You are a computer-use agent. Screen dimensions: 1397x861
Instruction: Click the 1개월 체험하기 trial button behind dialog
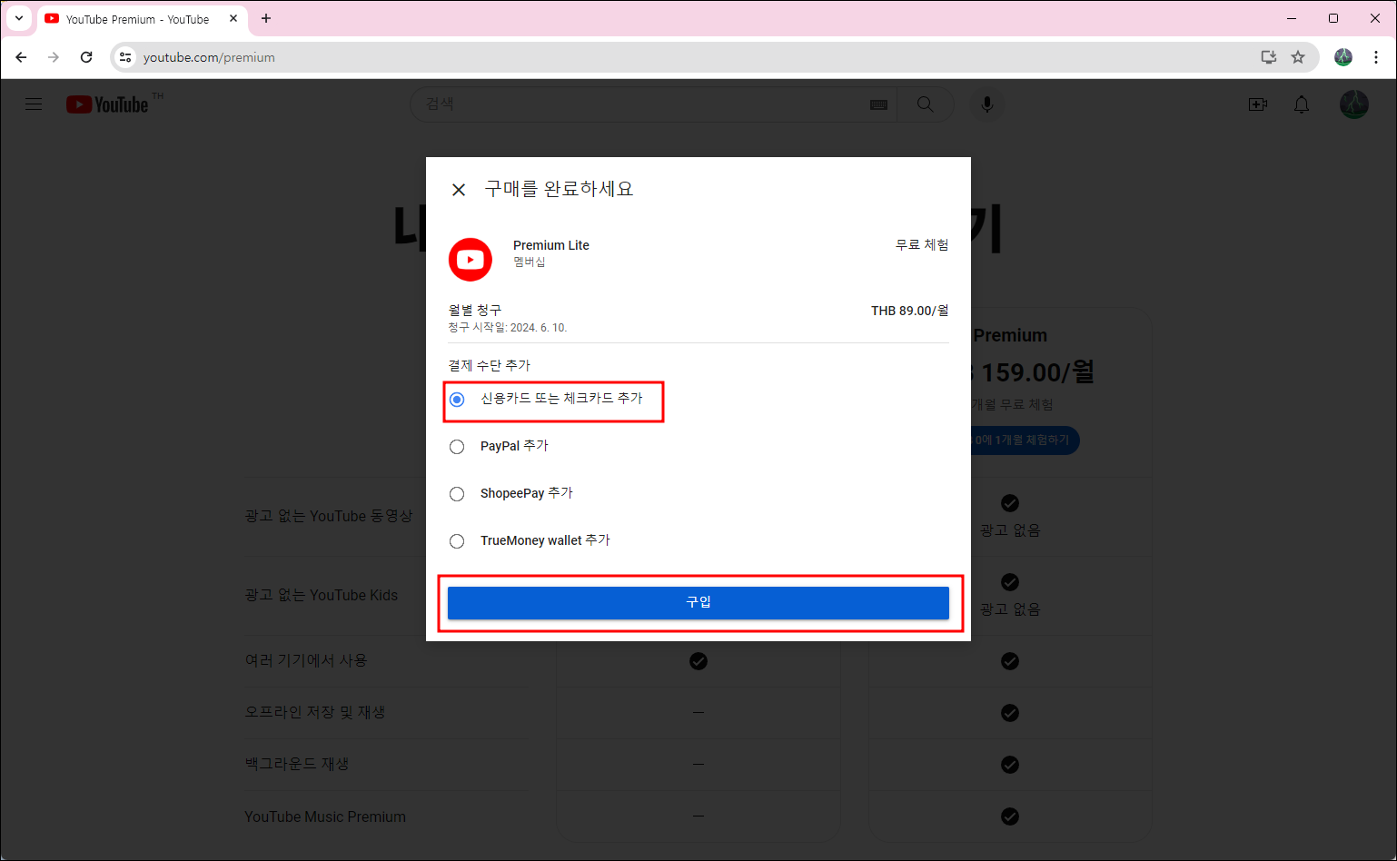coord(1025,440)
